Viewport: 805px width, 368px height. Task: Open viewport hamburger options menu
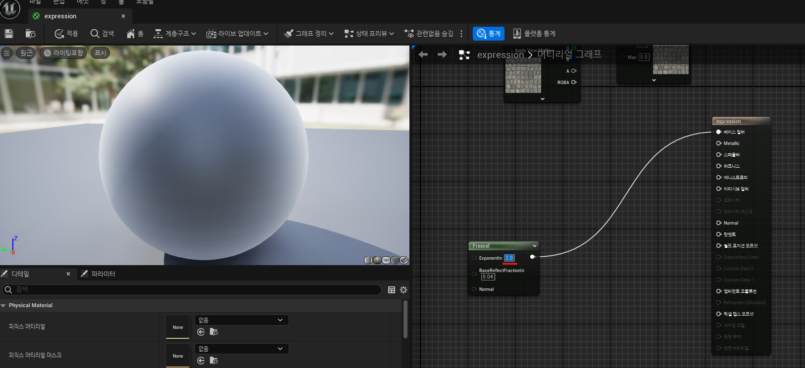click(x=6, y=53)
